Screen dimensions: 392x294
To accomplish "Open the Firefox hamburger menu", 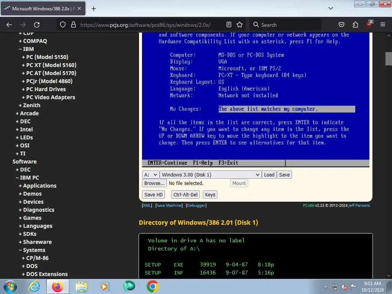I will [383, 25].
